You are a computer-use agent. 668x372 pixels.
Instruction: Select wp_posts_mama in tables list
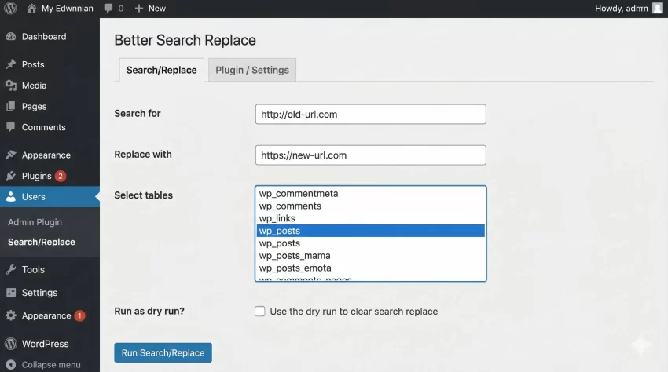click(371, 255)
